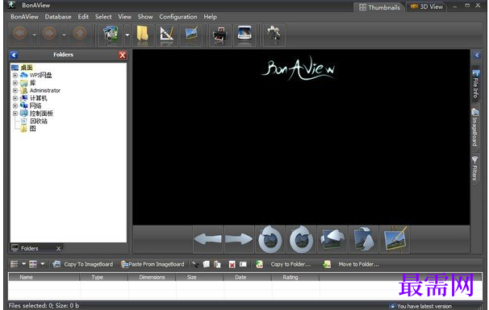Switch to the 3D View tab

427,7
